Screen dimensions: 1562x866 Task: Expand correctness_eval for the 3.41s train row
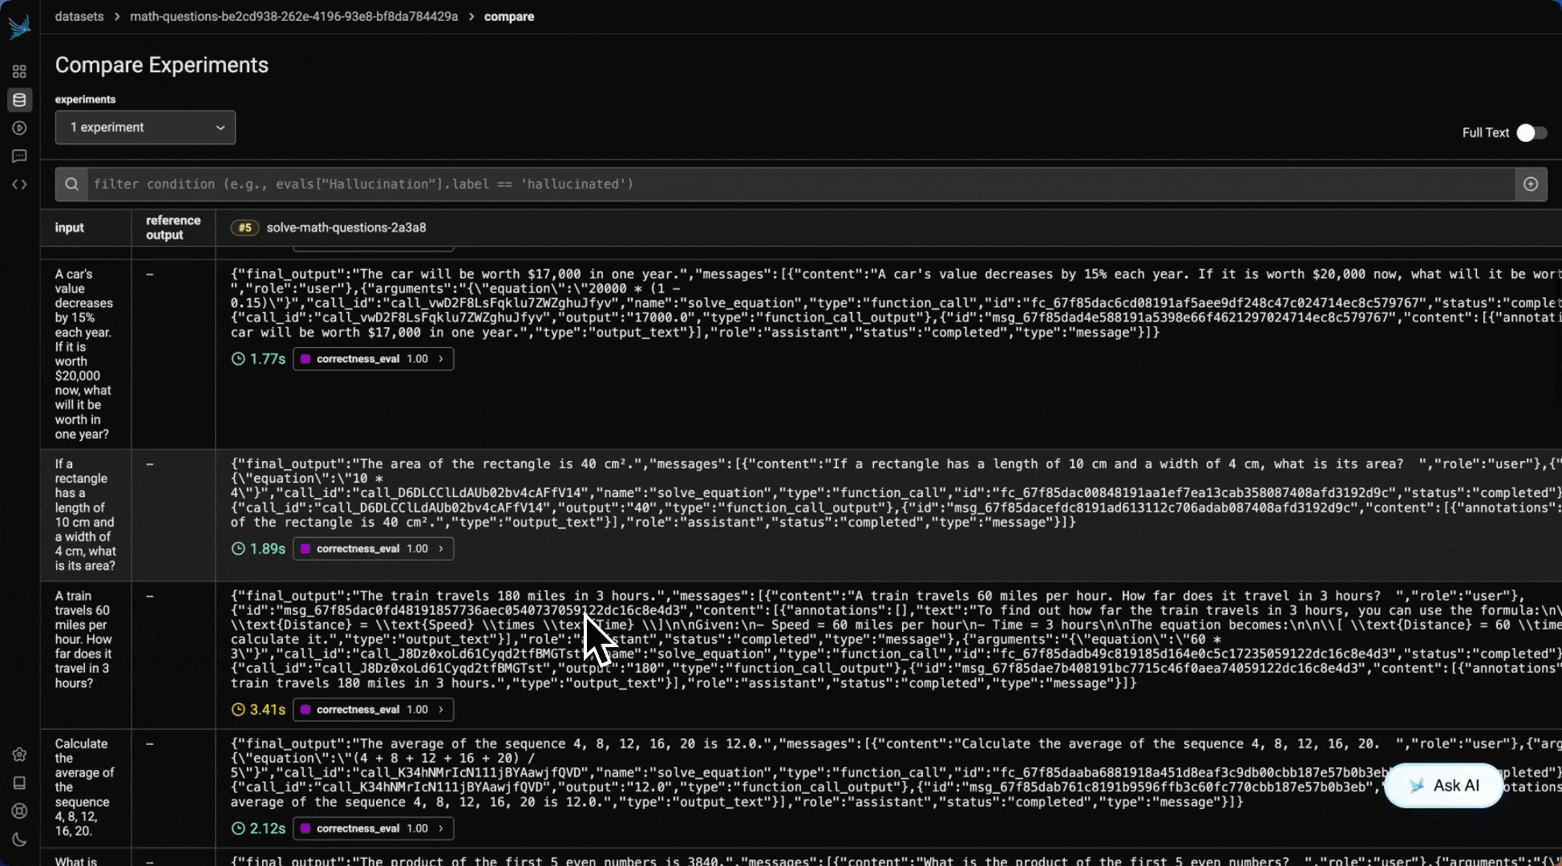point(373,710)
